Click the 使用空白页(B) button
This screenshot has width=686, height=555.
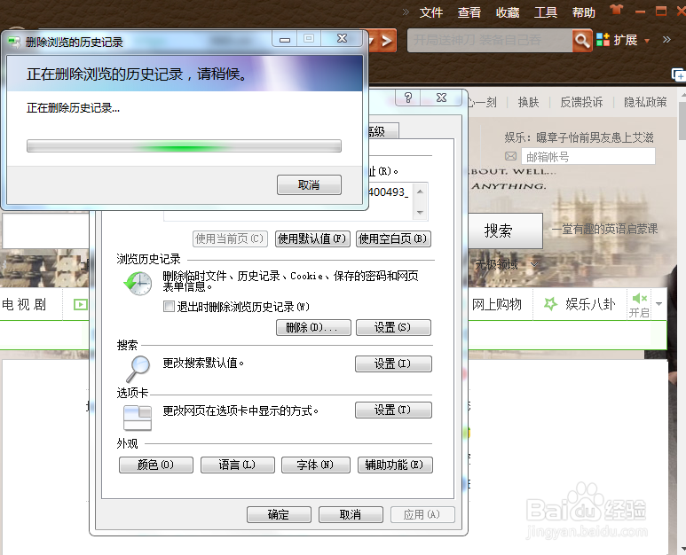393,238
